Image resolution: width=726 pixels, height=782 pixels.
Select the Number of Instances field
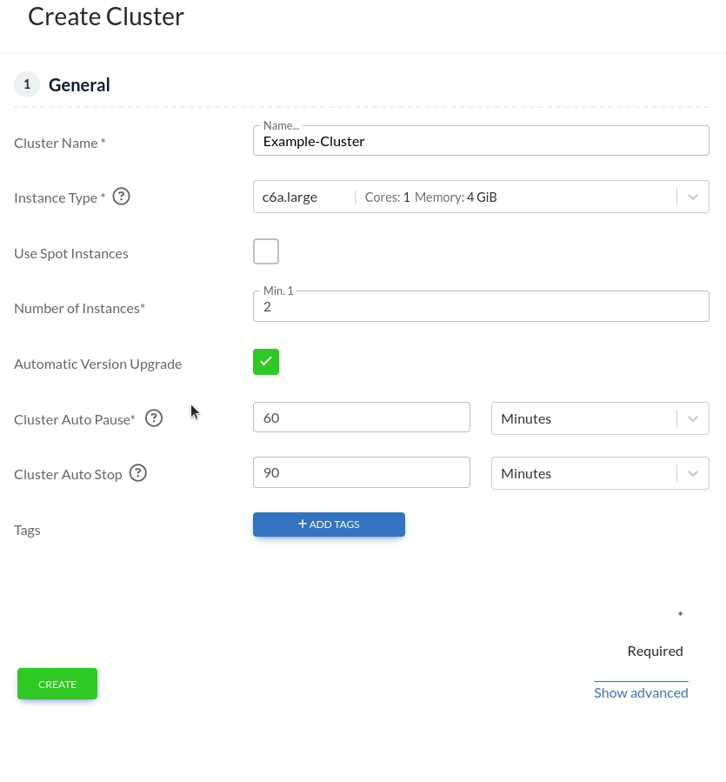[481, 305]
